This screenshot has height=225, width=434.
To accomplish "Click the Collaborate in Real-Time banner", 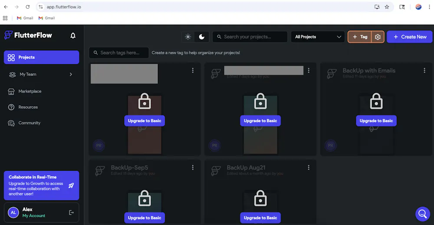I will click(x=42, y=186).
